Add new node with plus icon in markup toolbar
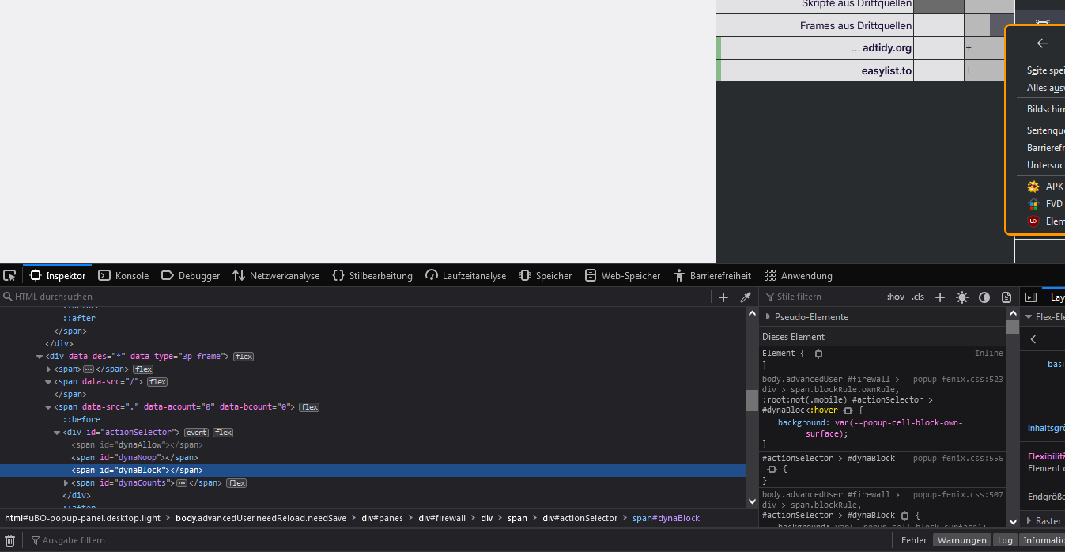The height and width of the screenshot is (552, 1065). 723,297
